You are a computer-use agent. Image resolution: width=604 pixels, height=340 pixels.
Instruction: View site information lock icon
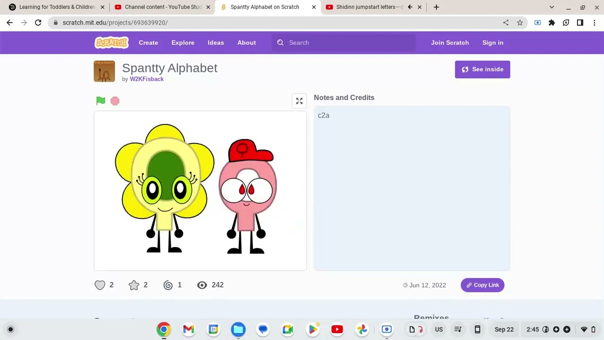point(56,23)
